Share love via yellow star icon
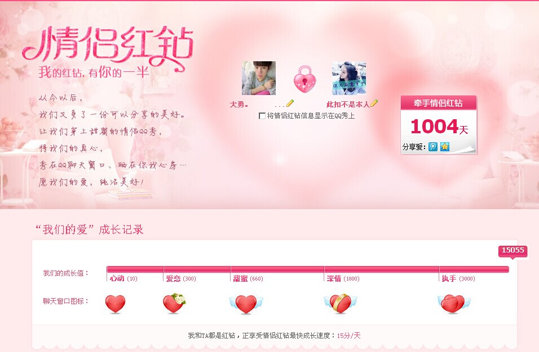Image resolution: width=539 pixels, height=352 pixels. tap(445, 147)
